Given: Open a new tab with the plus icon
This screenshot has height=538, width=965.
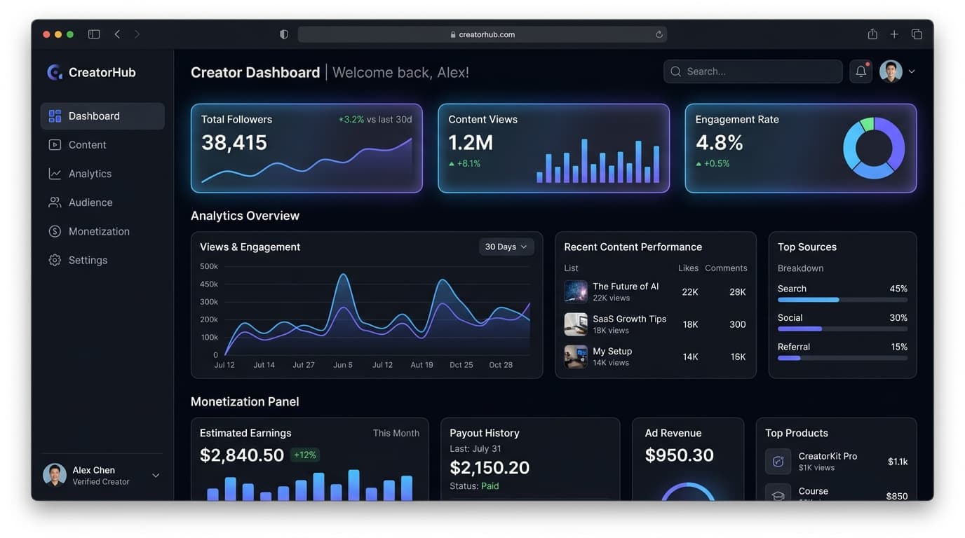Looking at the screenshot, I should [x=894, y=34].
